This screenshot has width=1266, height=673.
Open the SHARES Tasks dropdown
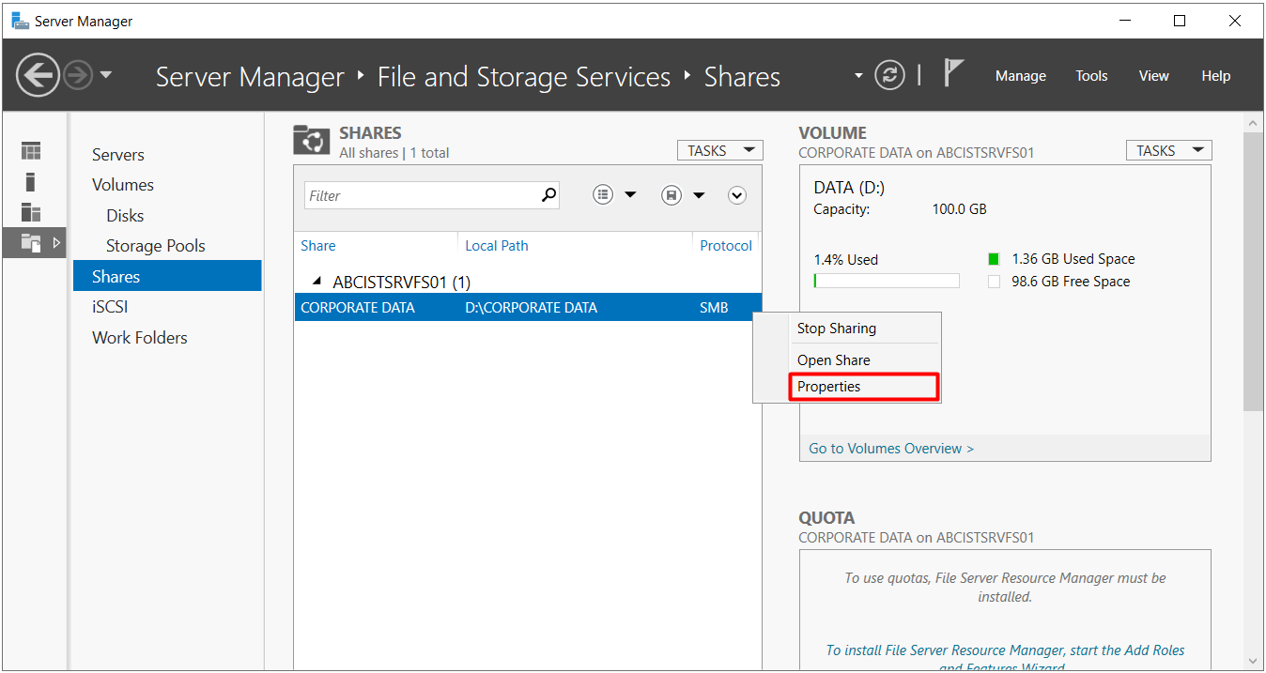tap(720, 150)
